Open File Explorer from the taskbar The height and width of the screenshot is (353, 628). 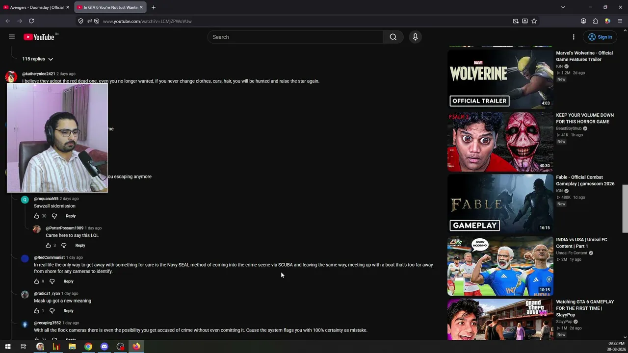(72, 347)
